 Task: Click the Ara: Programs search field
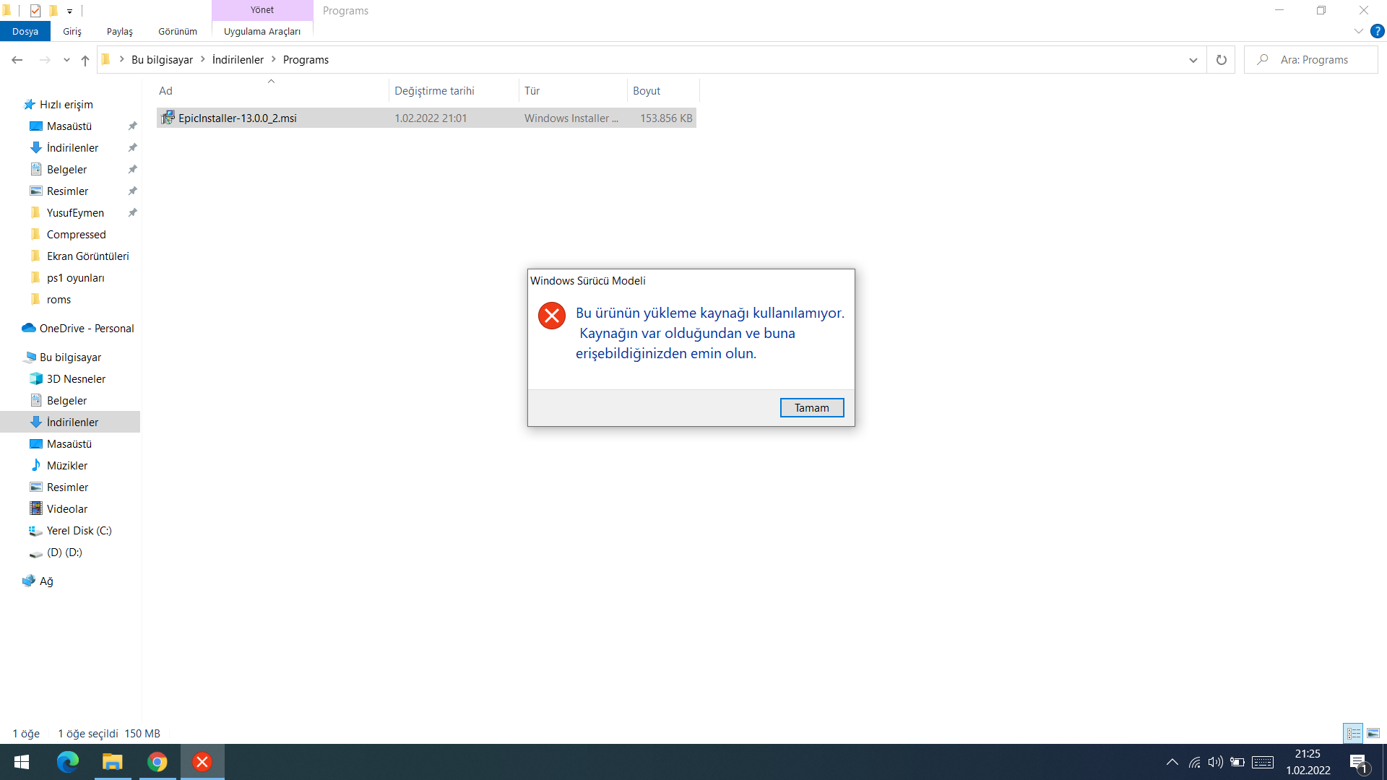coord(1314,60)
